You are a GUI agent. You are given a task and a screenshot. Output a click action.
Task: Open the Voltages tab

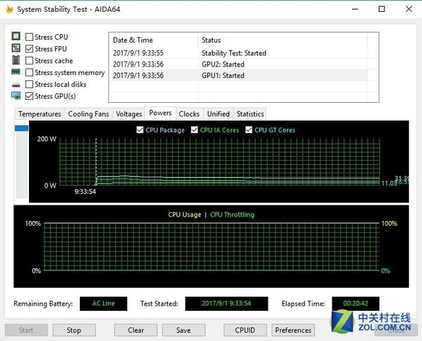pos(129,114)
